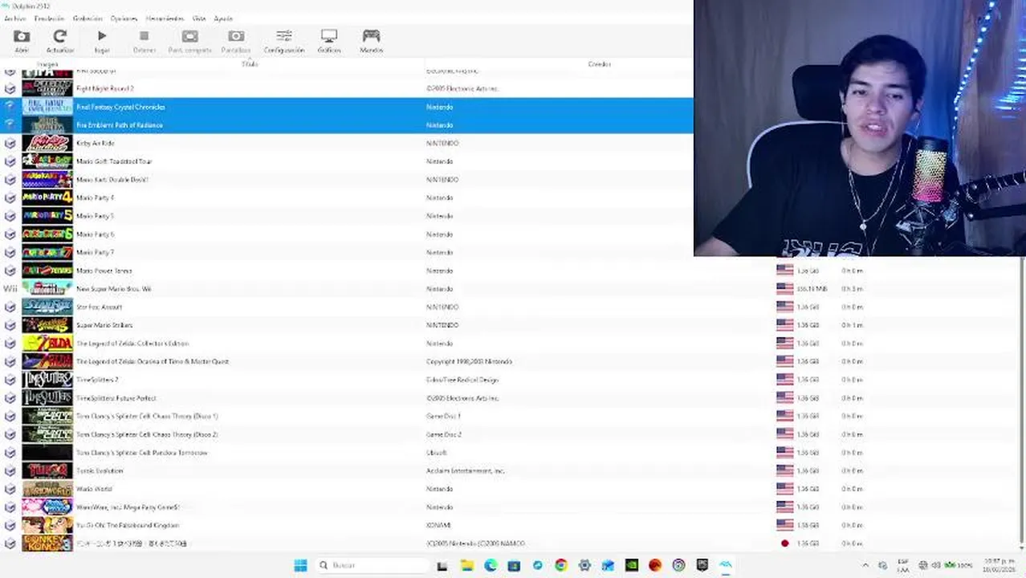Viewport: 1026px width, 578px height.
Task: Open Google Chrome from the taskbar
Action: pos(561,565)
